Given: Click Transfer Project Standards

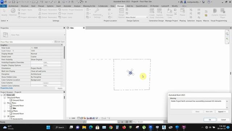Looking at the screenshot, I should pyautogui.click(x=71, y=10).
